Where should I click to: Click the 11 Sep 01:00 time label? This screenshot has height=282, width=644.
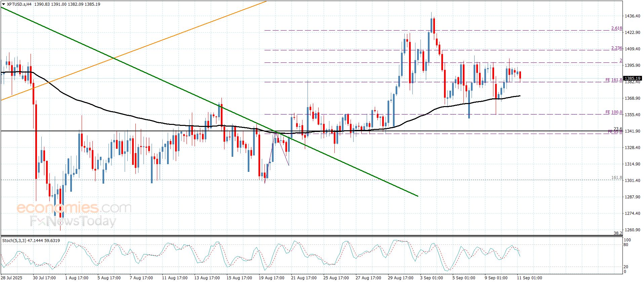coord(529,278)
